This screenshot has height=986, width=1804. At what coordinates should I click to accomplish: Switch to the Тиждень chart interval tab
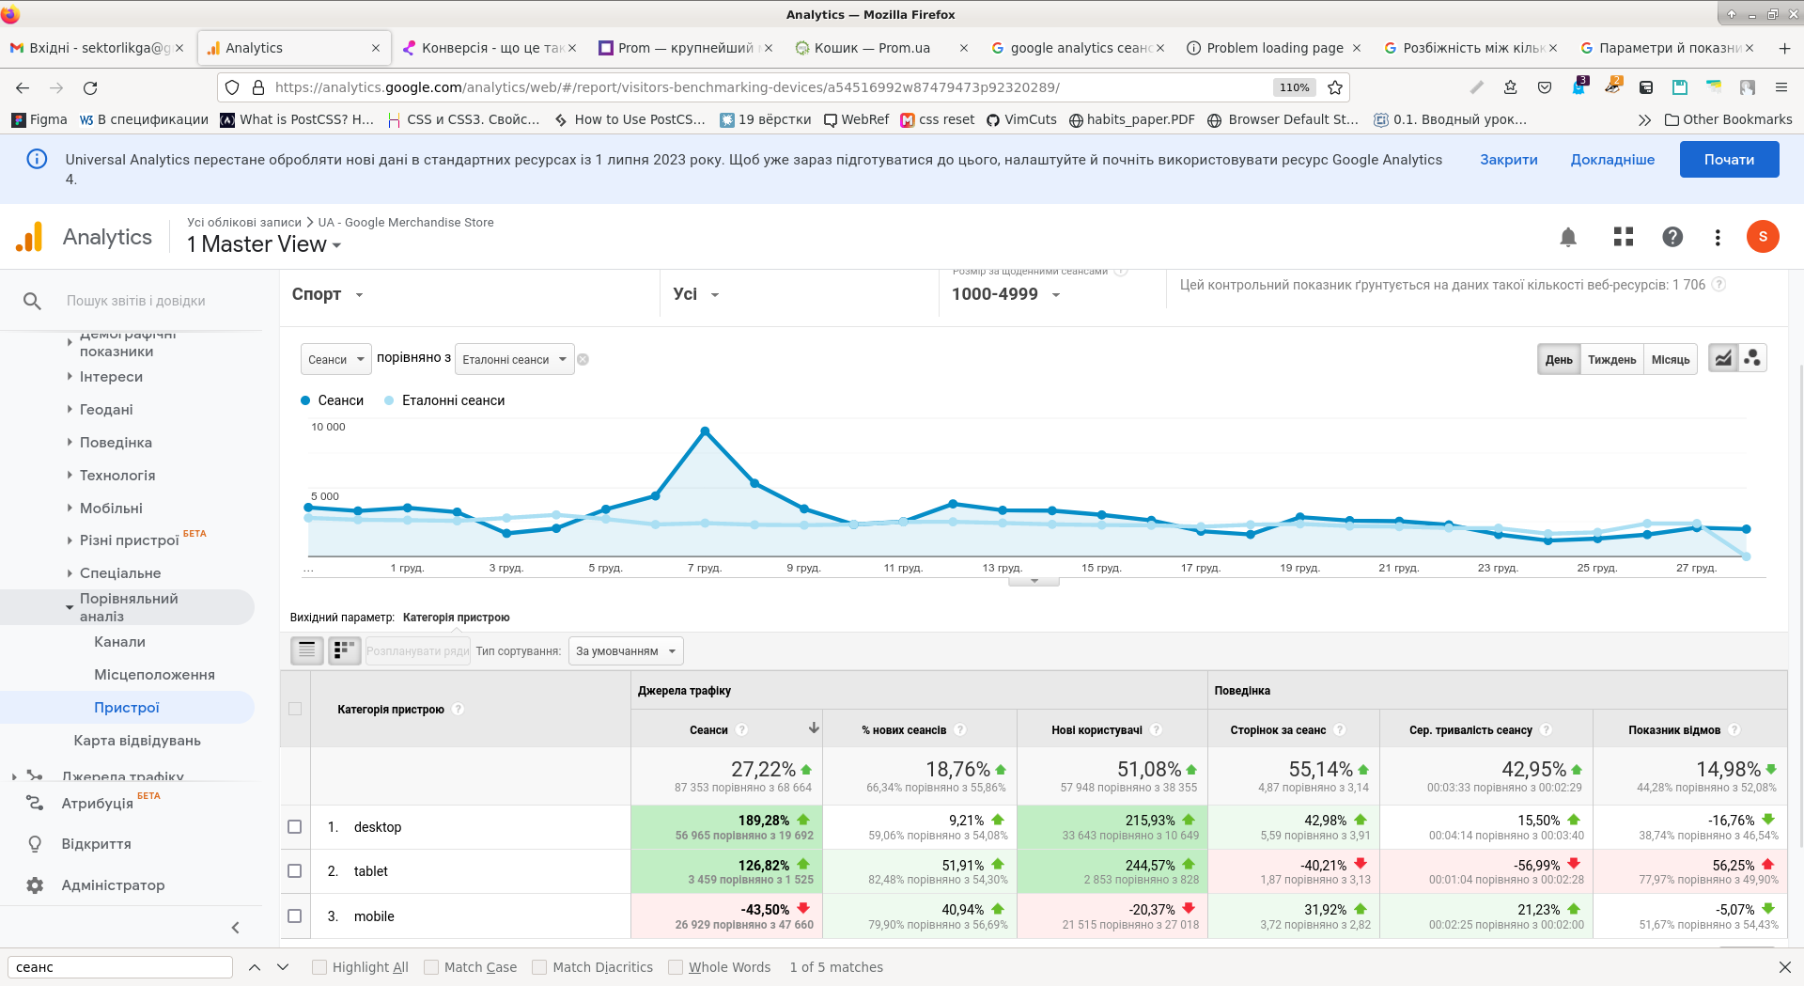pos(1611,360)
